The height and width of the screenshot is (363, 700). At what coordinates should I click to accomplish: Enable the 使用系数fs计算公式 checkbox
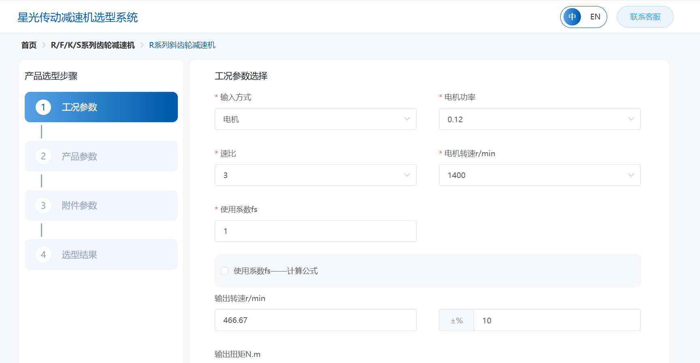pyautogui.click(x=224, y=271)
